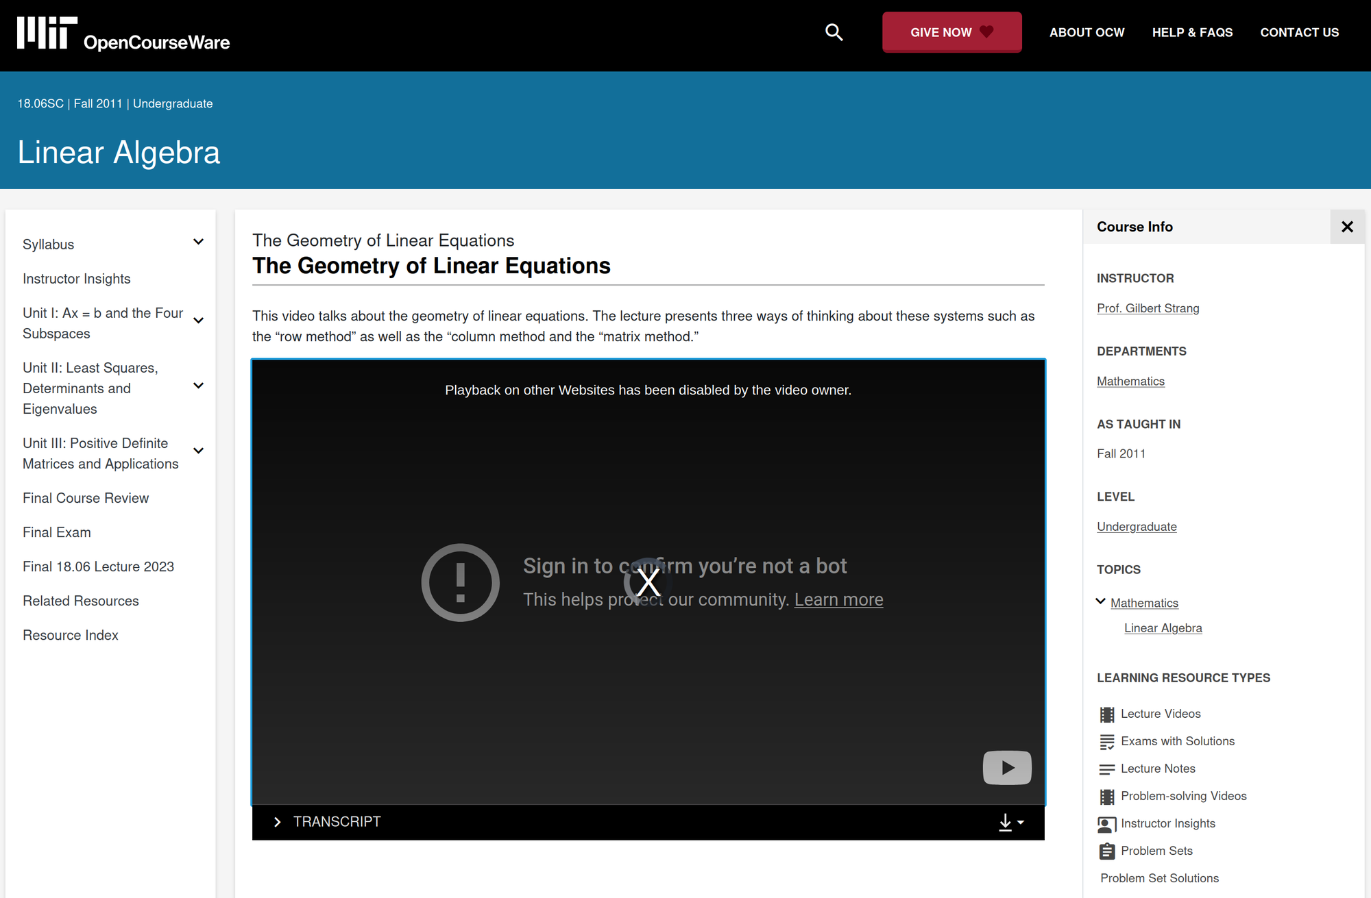Click Exams with Solutions icon
The height and width of the screenshot is (898, 1371).
1106,742
